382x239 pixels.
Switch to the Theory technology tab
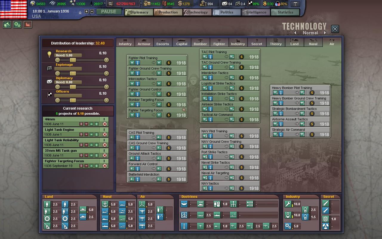click(276, 42)
